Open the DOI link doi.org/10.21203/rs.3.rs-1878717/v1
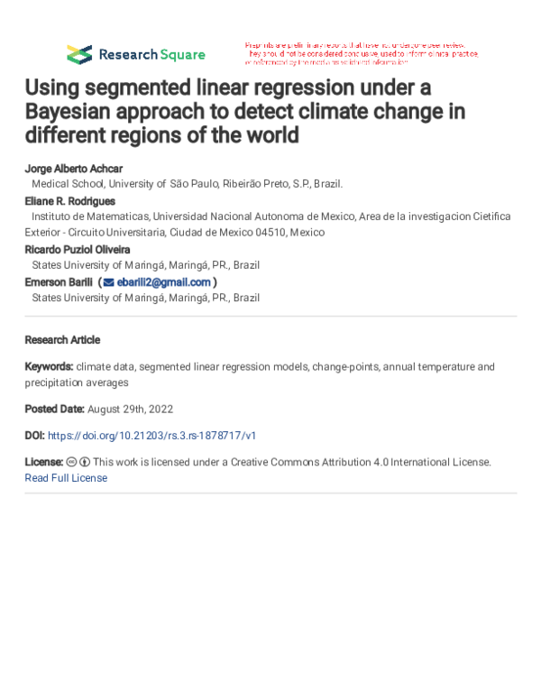The width and height of the screenshot is (541, 700). coord(151,435)
